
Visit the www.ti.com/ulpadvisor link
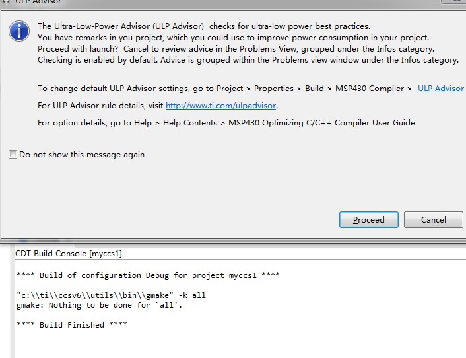pyautogui.click(x=220, y=105)
